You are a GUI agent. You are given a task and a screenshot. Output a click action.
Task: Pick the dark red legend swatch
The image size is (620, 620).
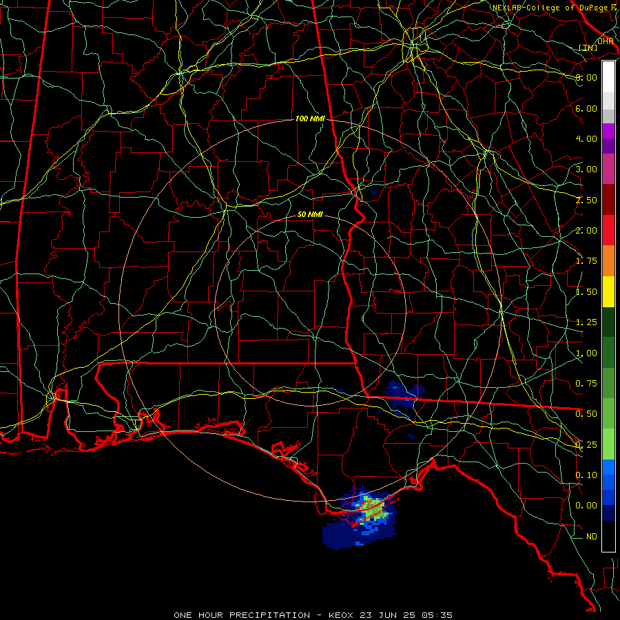pos(608,200)
